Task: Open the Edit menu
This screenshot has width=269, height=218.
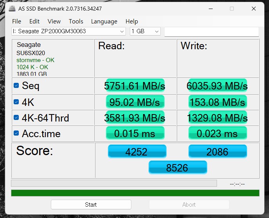Action: (34, 21)
